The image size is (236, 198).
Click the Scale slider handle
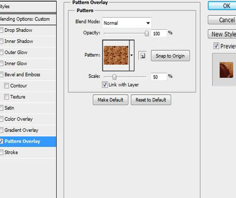tap(114, 76)
